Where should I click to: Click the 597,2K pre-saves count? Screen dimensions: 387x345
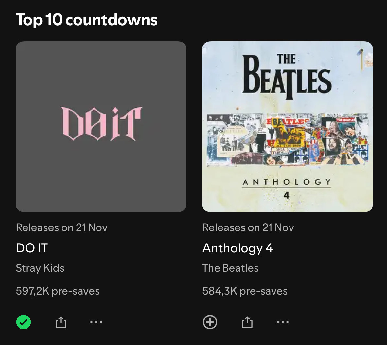(x=58, y=291)
